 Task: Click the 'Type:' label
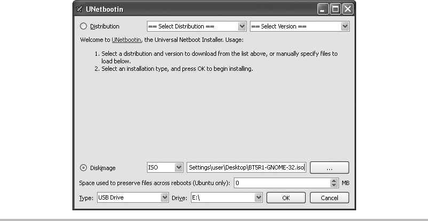86,198
